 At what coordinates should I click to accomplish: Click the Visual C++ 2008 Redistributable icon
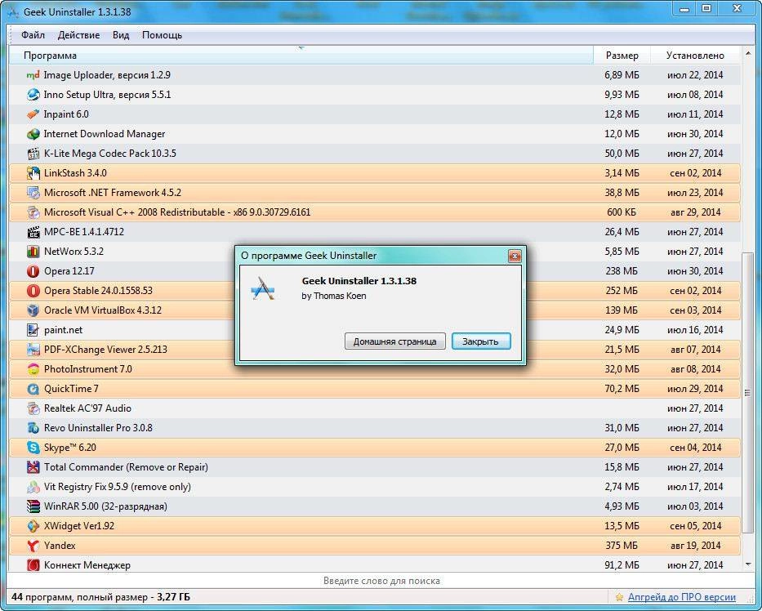coord(33,212)
